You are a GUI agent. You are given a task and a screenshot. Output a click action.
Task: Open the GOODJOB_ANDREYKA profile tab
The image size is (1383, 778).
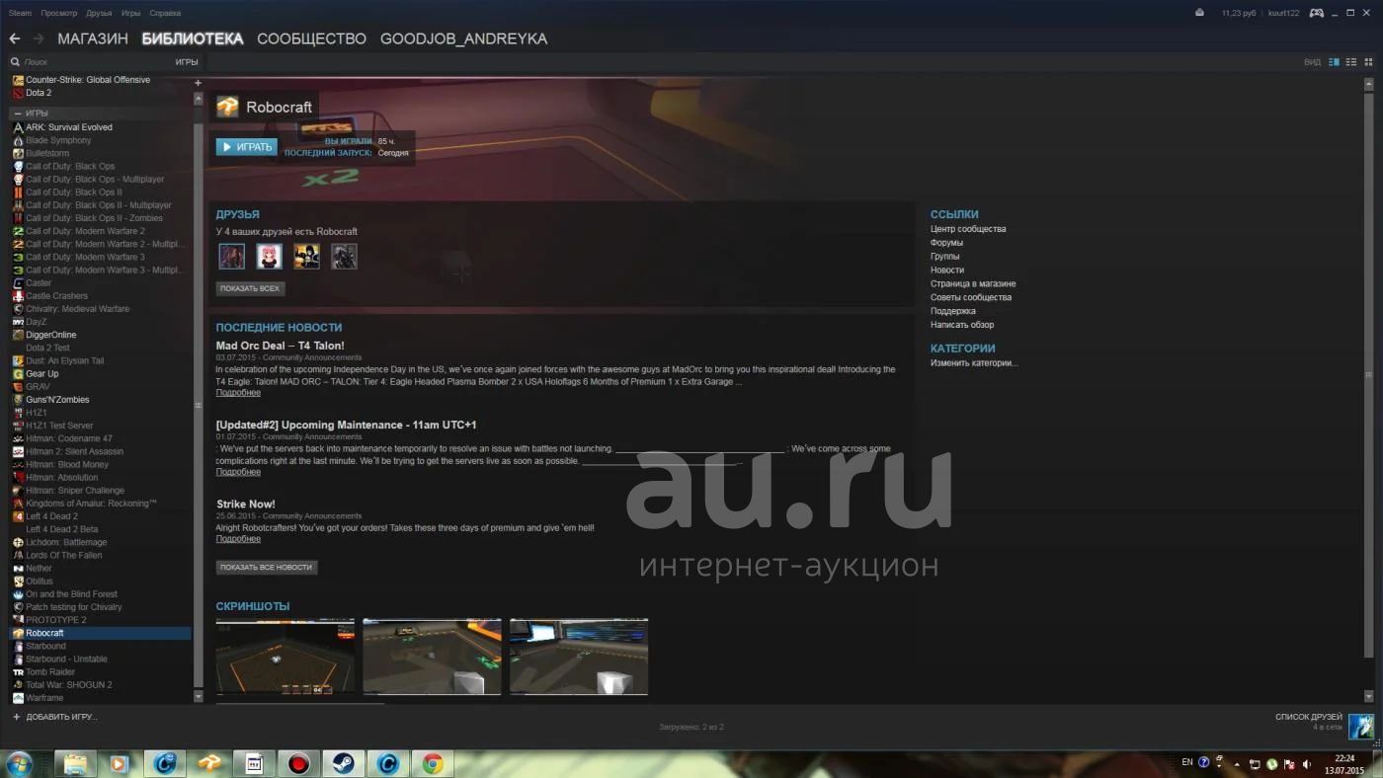pos(463,39)
